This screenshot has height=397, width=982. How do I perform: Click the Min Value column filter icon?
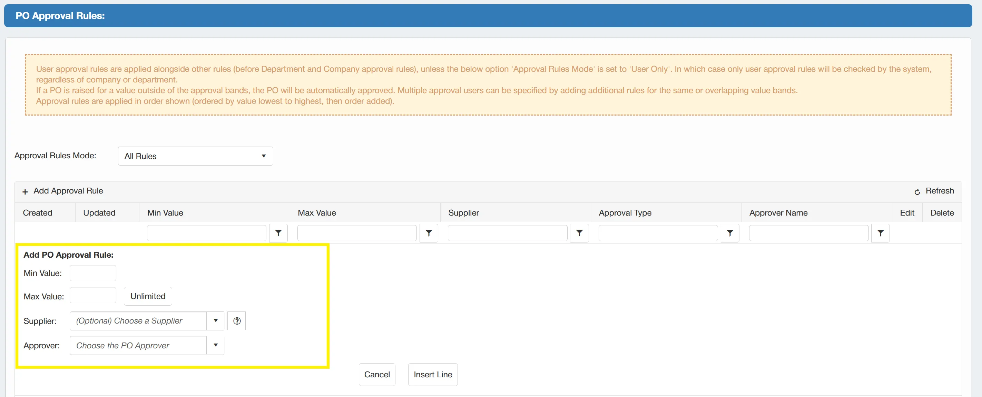[x=278, y=233]
